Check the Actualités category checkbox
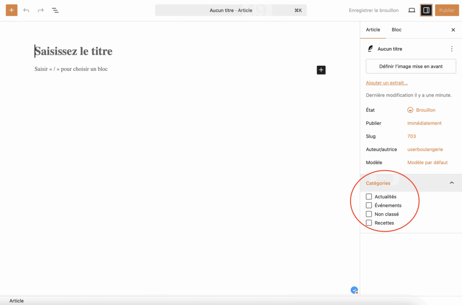The height and width of the screenshot is (305, 462). [369, 197]
